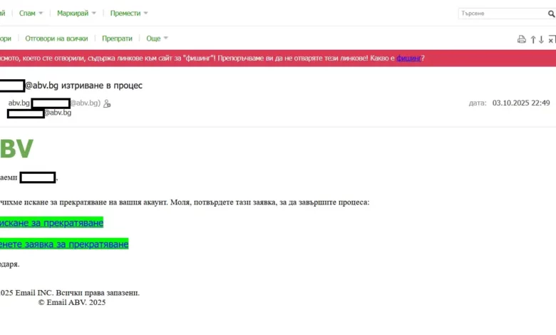Click the 'Email INC. Всички права запазени' text
Screen dimensions: 556x335
pyautogui.click(x=77, y=293)
